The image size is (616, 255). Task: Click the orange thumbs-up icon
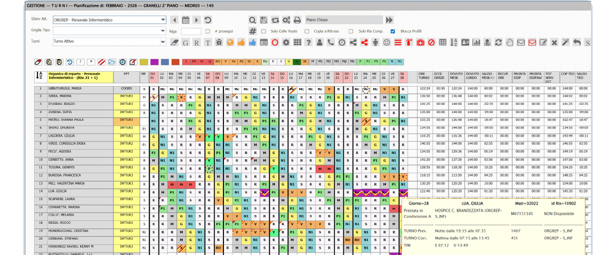click(x=241, y=43)
